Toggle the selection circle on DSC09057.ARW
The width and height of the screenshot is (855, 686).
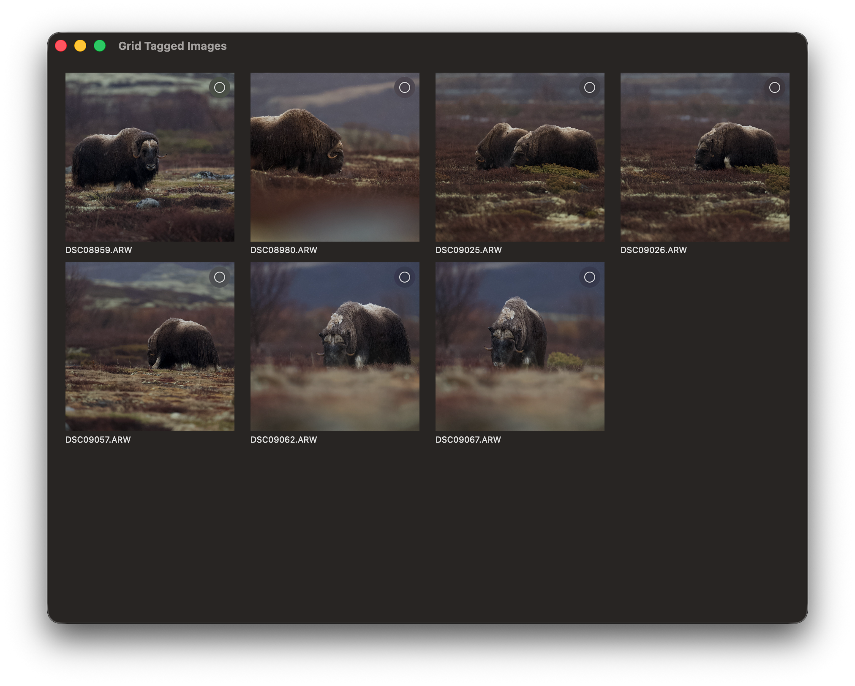coord(219,277)
